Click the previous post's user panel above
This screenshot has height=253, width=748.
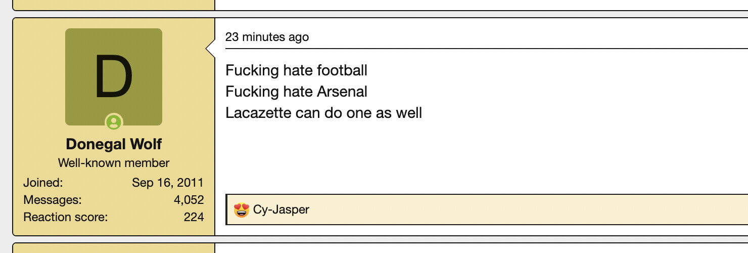114,5
